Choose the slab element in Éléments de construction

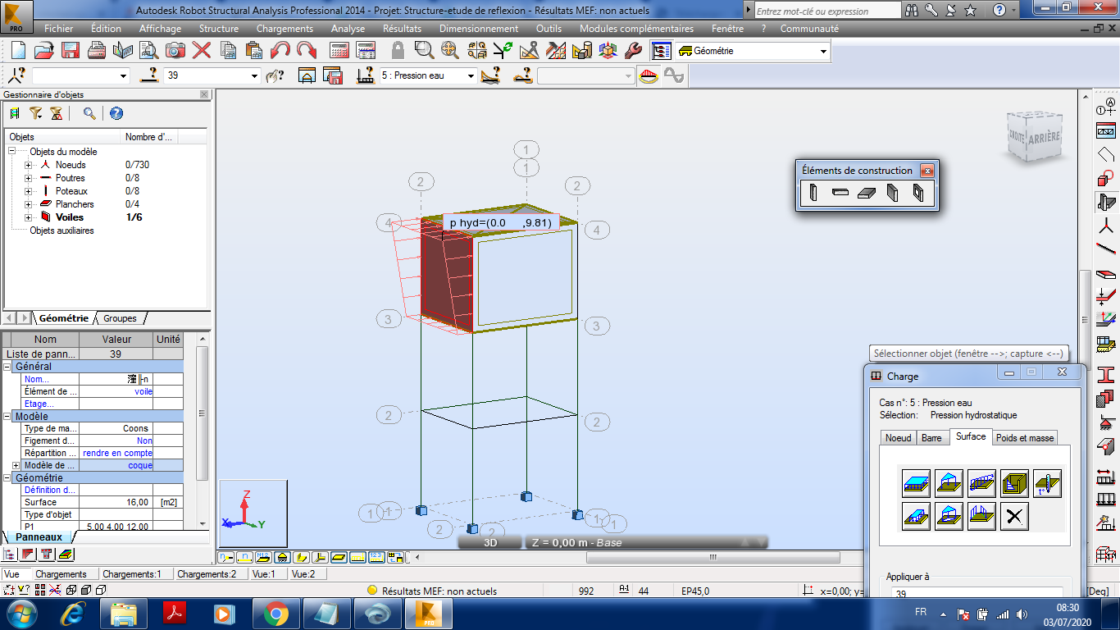tap(867, 193)
